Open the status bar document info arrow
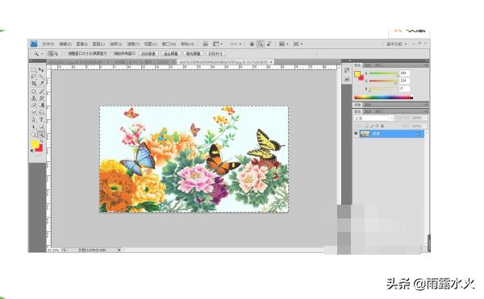This screenshot has height=299, width=484. (119, 250)
